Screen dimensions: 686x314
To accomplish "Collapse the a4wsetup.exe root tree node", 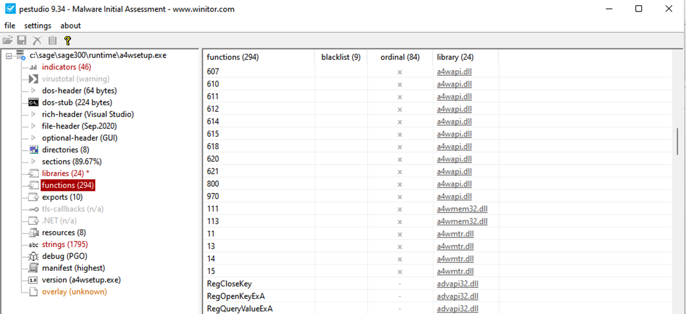I will 9,56.
